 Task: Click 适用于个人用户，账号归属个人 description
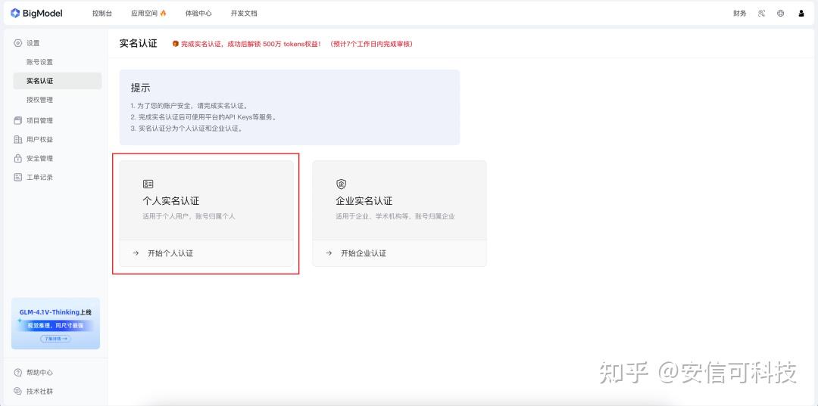[189, 216]
